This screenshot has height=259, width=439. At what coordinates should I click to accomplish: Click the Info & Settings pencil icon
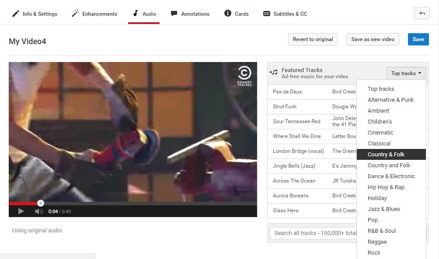coord(16,14)
